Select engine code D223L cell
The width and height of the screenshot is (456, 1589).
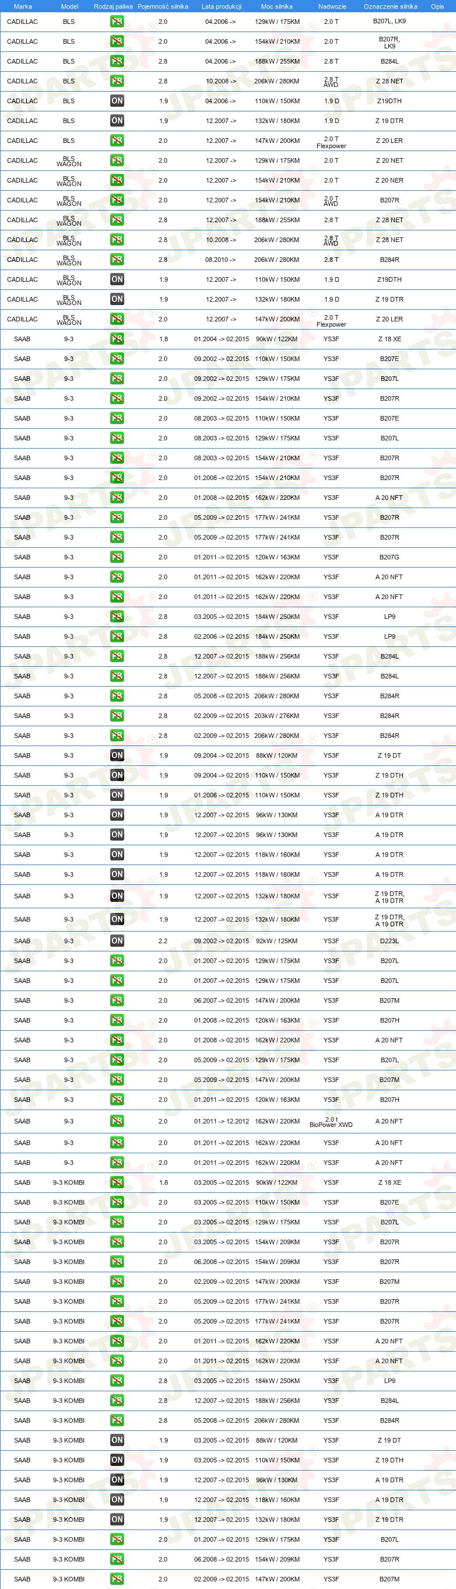coord(390,941)
